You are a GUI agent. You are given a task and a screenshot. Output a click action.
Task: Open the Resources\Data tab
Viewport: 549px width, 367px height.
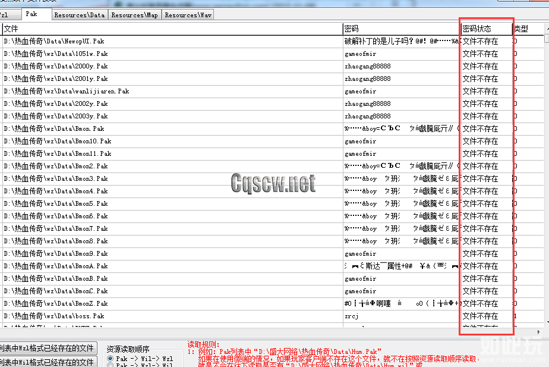click(x=80, y=15)
